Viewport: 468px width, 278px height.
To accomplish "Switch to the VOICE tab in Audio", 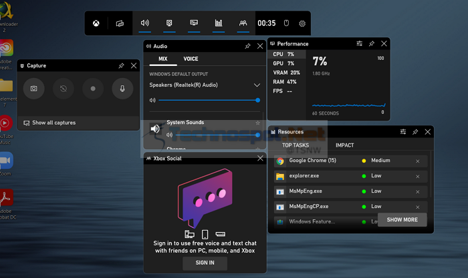I will point(191,59).
